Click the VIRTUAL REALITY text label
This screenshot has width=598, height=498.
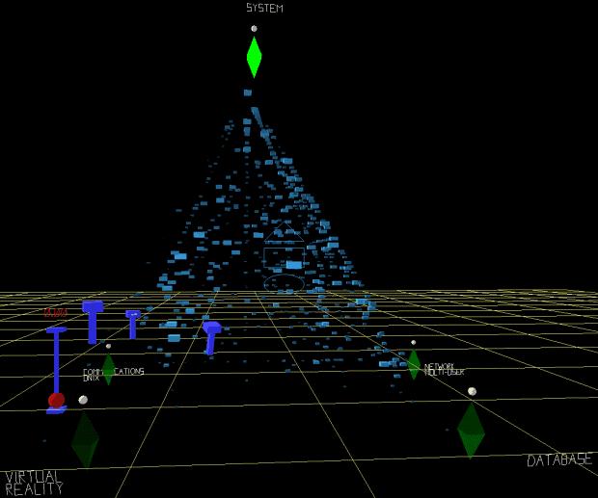(34, 484)
